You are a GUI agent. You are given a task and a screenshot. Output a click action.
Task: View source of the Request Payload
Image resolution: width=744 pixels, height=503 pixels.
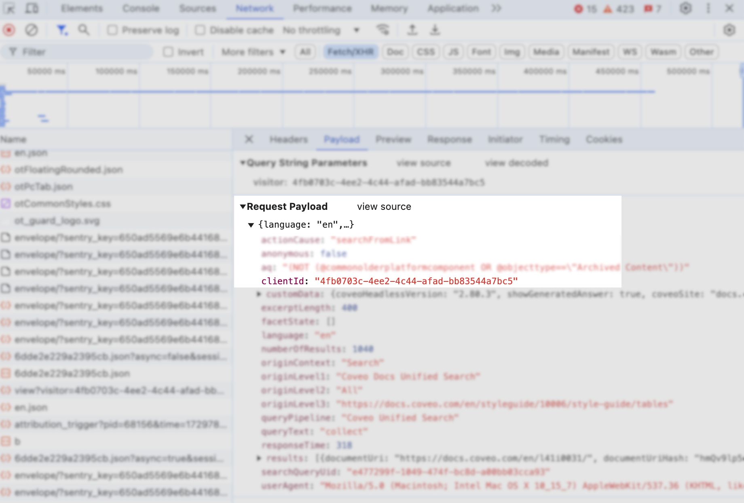[384, 207]
